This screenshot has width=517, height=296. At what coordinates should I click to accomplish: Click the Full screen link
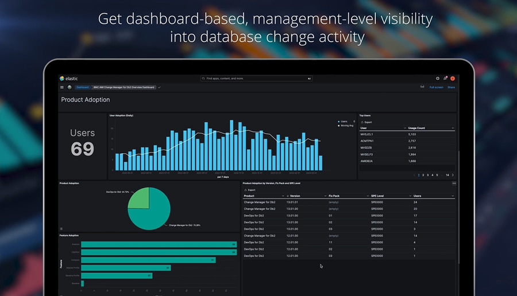point(436,87)
